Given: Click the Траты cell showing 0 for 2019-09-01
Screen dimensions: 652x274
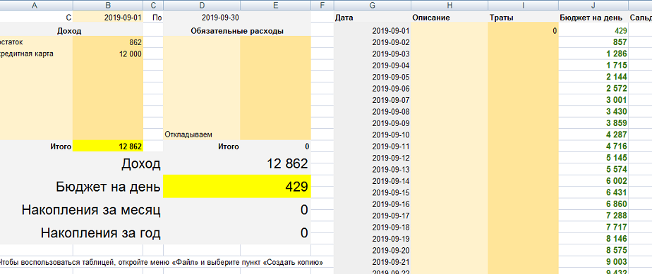Looking at the screenshot, I should pos(523,31).
